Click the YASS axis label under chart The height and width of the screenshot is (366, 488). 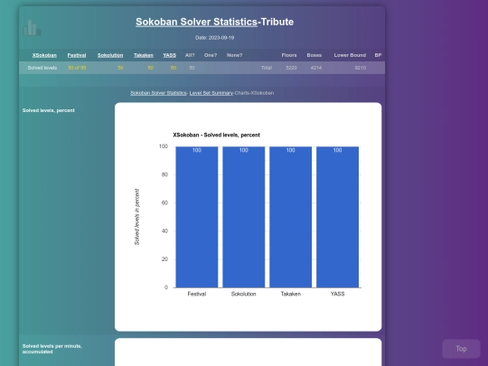[x=337, y=294]
